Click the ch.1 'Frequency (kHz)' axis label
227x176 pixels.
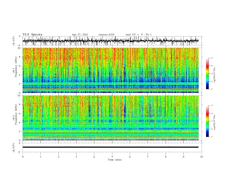tap(16, 66)
